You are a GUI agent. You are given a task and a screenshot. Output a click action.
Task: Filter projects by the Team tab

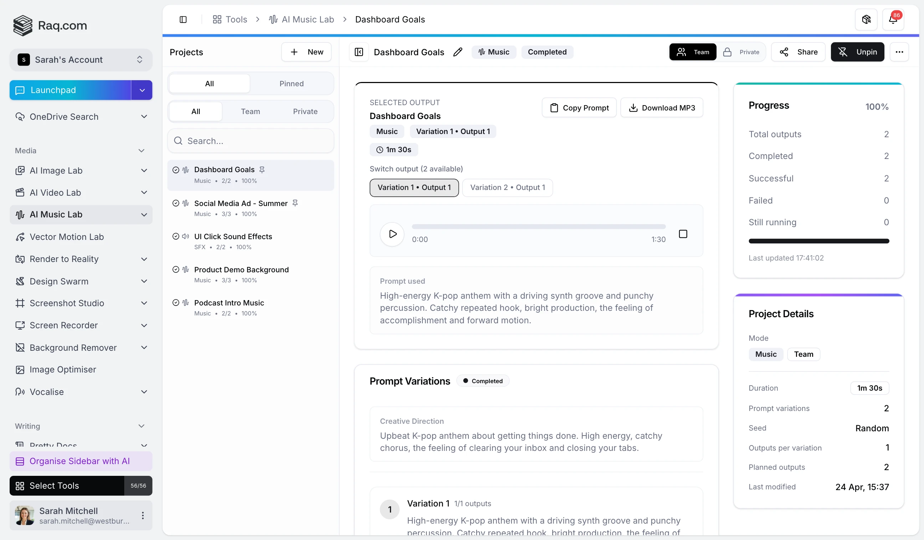click(x=250, y=112)
